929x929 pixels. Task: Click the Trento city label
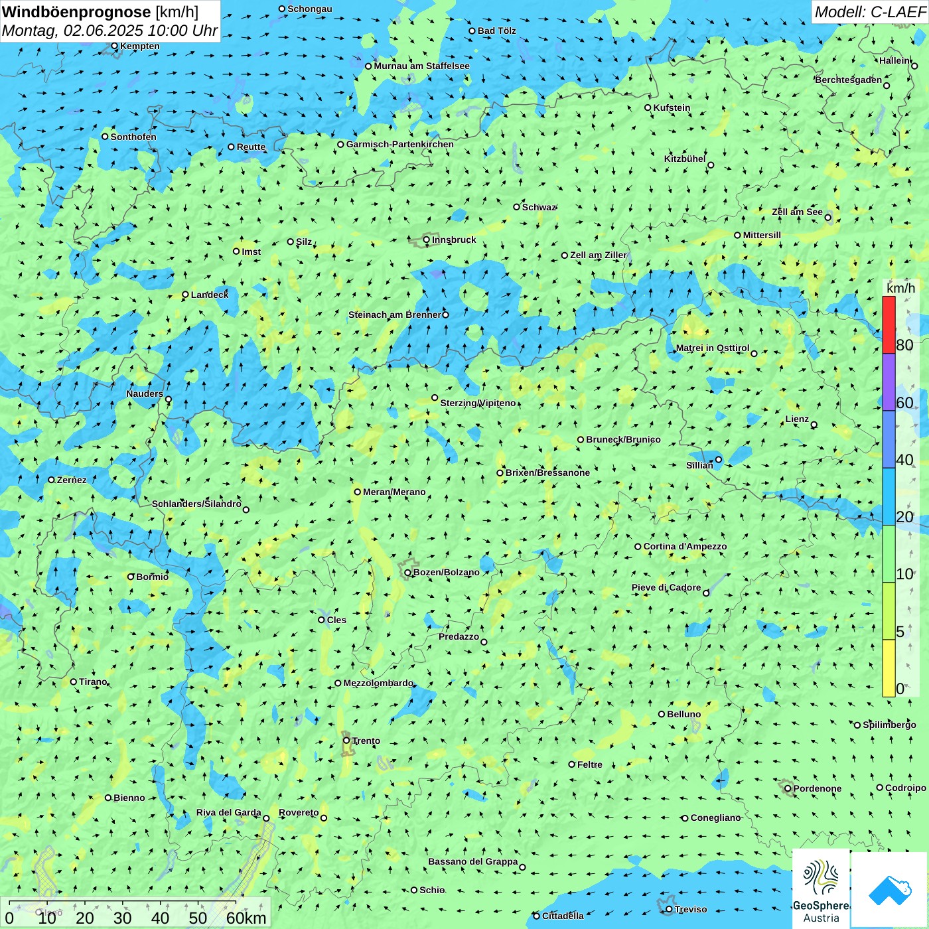[366, 741]
